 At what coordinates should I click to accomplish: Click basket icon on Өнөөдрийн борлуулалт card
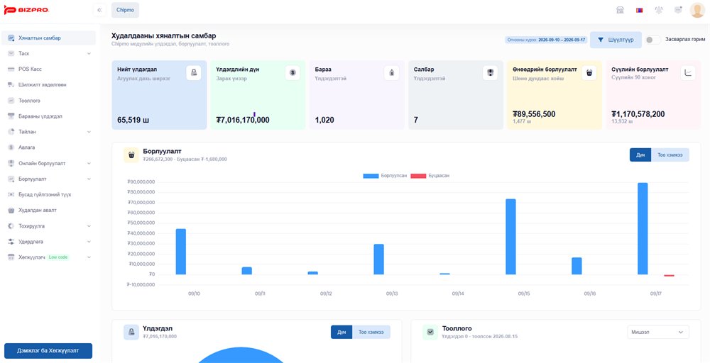[589, 73]
